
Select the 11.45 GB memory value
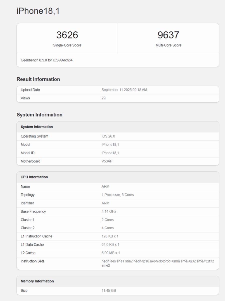tap(109, 290)
